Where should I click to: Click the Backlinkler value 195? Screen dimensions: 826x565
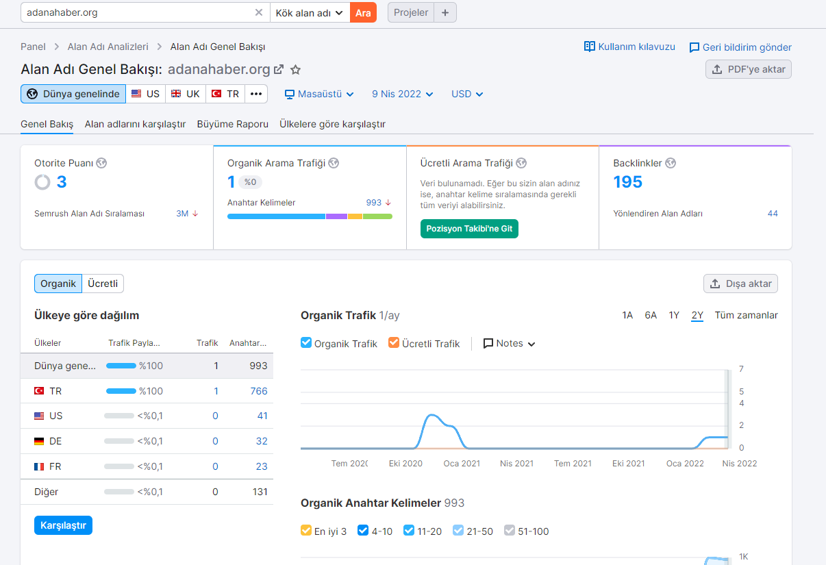click(x=628, y=182)
